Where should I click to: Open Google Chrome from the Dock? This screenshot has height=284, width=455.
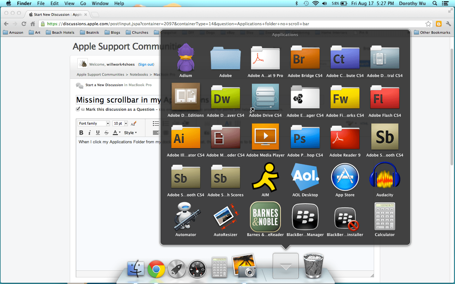click(156, 269)
